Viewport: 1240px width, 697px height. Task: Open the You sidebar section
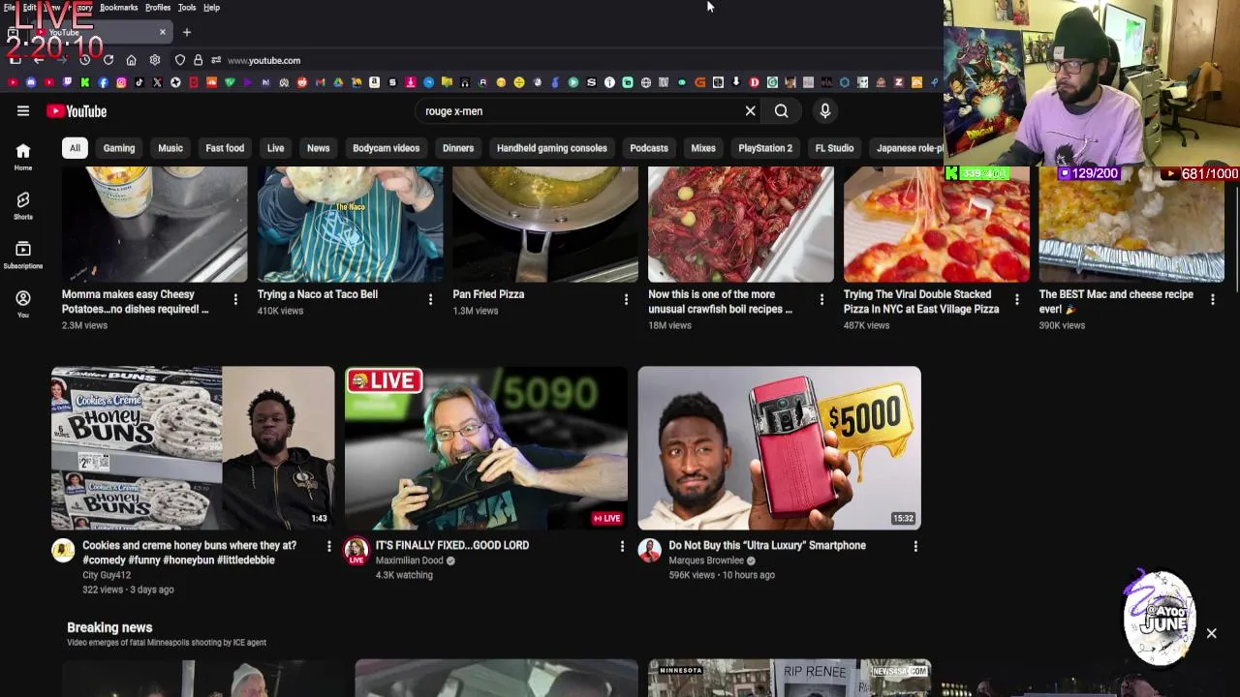tap(23, 303)
